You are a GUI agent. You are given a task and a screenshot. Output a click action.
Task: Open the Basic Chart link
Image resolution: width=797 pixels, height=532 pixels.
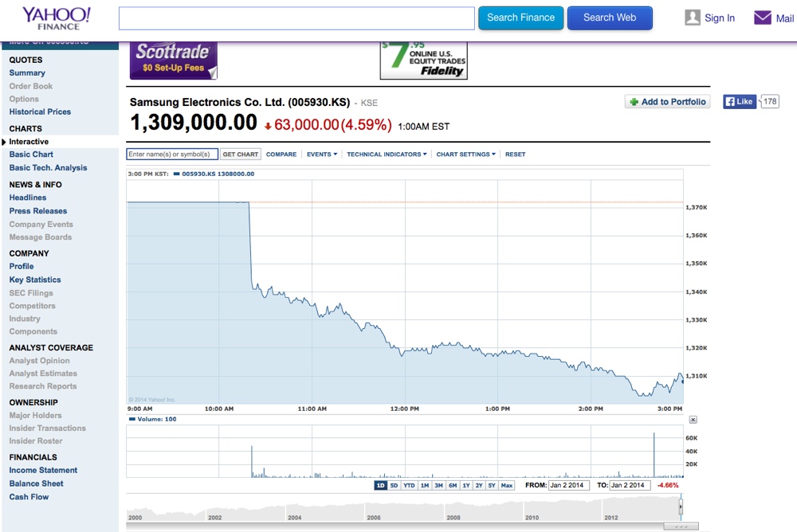(x=31, y=155)
